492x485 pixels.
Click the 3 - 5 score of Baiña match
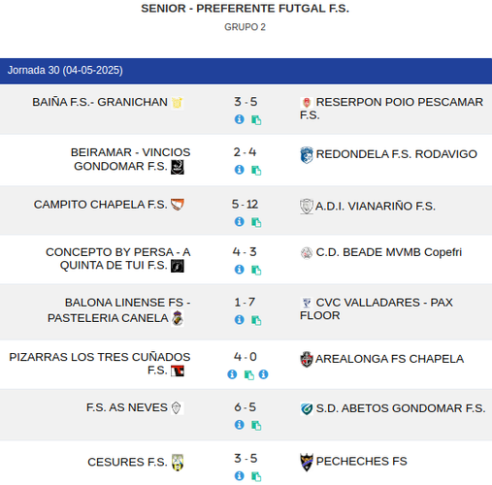246,102
